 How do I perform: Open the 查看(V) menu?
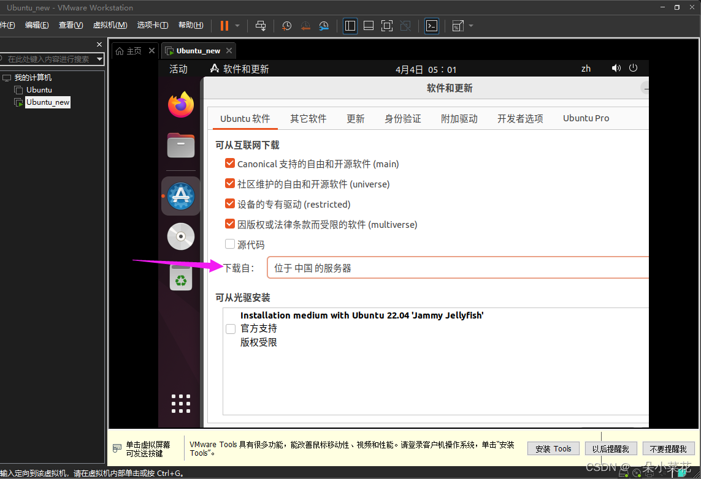[71, 25]
